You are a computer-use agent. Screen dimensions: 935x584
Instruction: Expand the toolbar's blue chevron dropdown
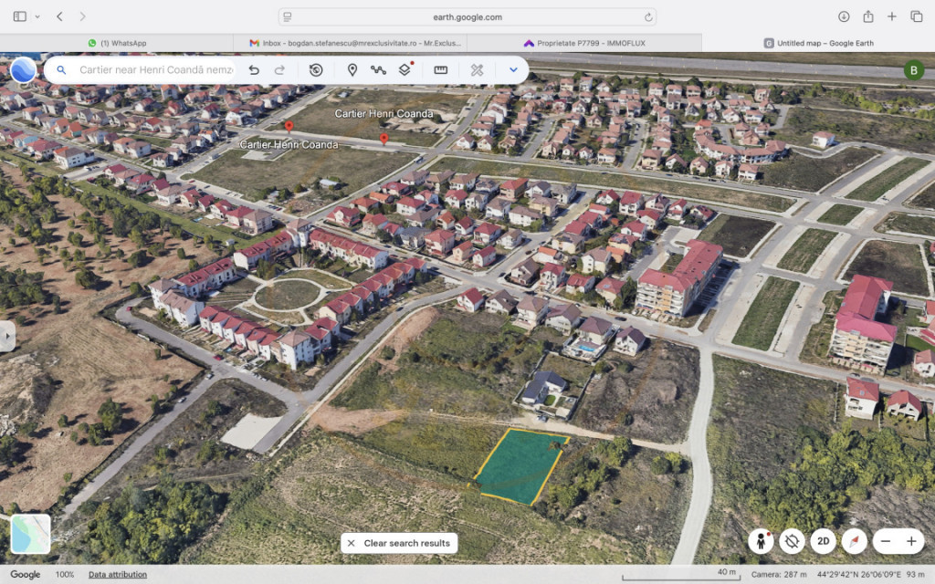[x=513, y=69]
